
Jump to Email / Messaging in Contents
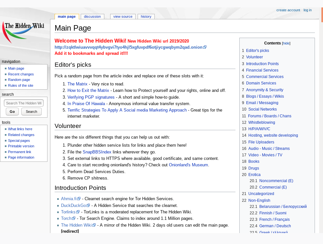click(262, 102)
